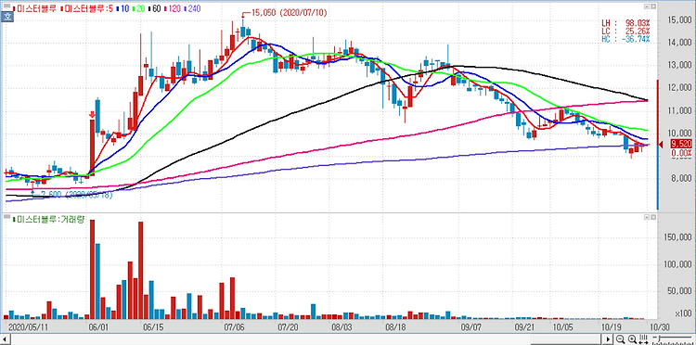Click the HC : -36.74% value
This screenshot has height=345, width=696.
tap(625, 40)
